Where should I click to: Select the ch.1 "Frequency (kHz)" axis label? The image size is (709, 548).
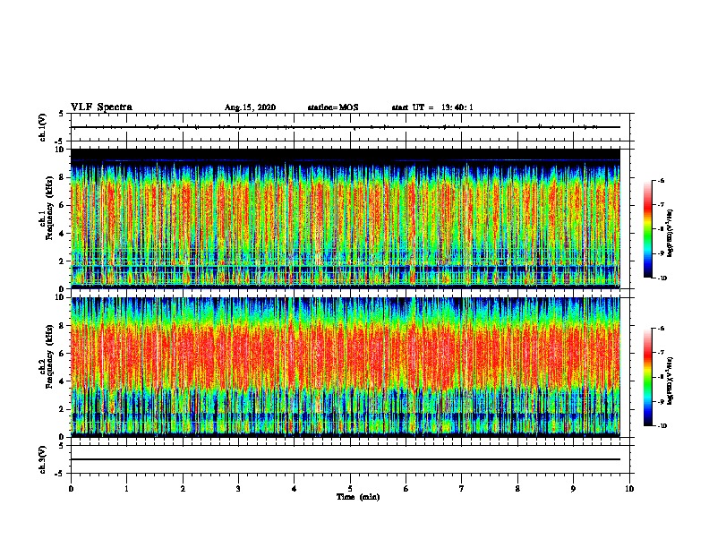click(x=49, y=208)
